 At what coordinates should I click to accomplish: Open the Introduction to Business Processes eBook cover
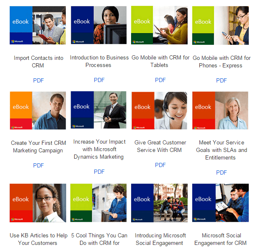tap(99, 25)
